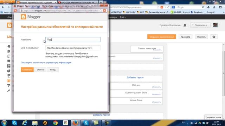Open the Comments icon in Blogger sidebar
Viewport: 225px width, 126px height.
coord(9,61)
